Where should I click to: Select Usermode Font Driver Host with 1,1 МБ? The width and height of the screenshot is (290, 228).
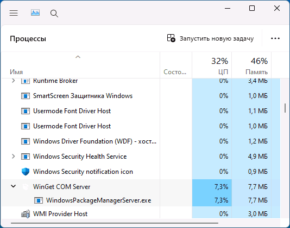141,111
